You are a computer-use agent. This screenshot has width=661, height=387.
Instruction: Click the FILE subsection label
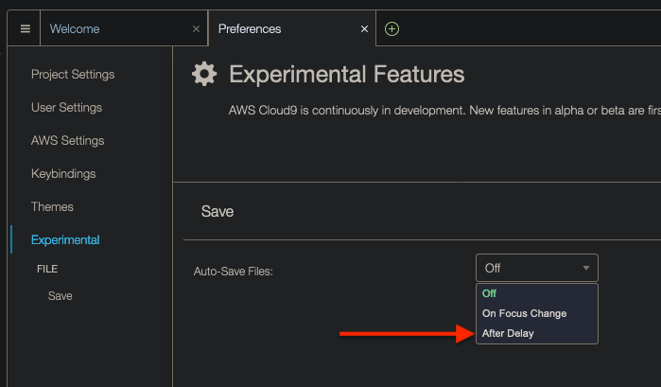[x=47, y=269]
